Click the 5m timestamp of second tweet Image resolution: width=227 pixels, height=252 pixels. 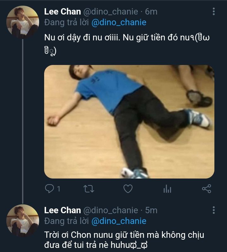pyautogui.click(x=151, y=210)
